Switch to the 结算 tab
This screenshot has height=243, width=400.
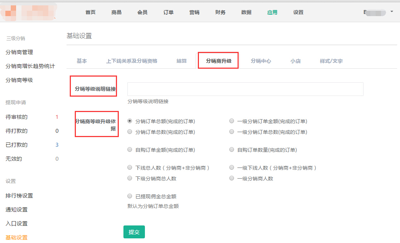point(181,61)
